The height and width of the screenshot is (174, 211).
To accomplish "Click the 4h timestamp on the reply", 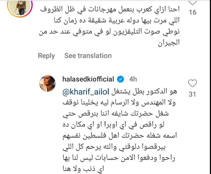I will pos(133,79).
